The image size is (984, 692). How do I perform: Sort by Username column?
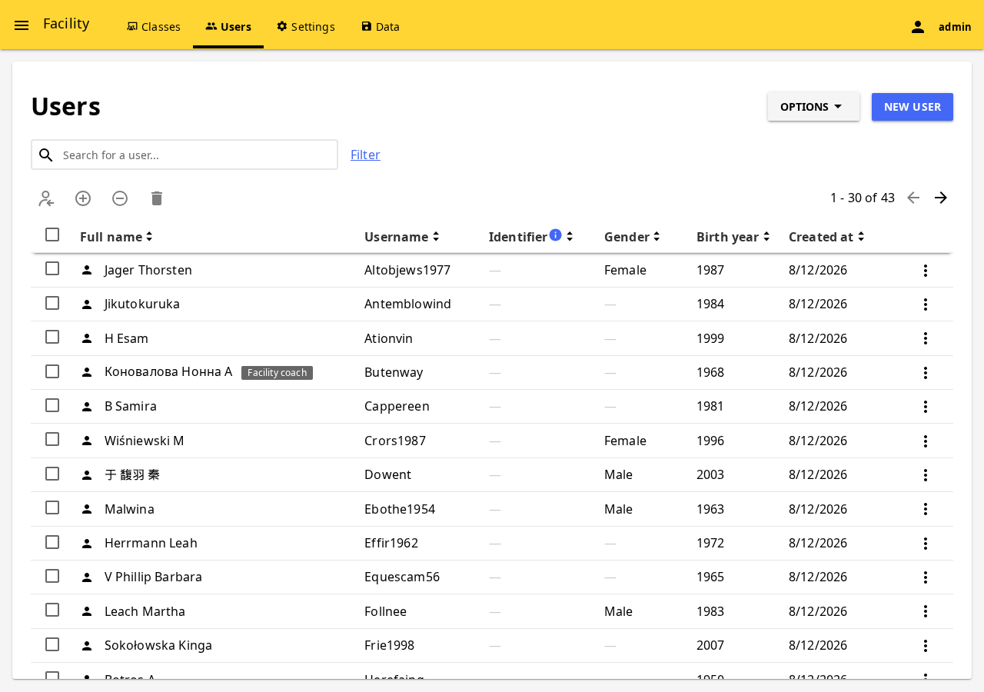(402, 237)
